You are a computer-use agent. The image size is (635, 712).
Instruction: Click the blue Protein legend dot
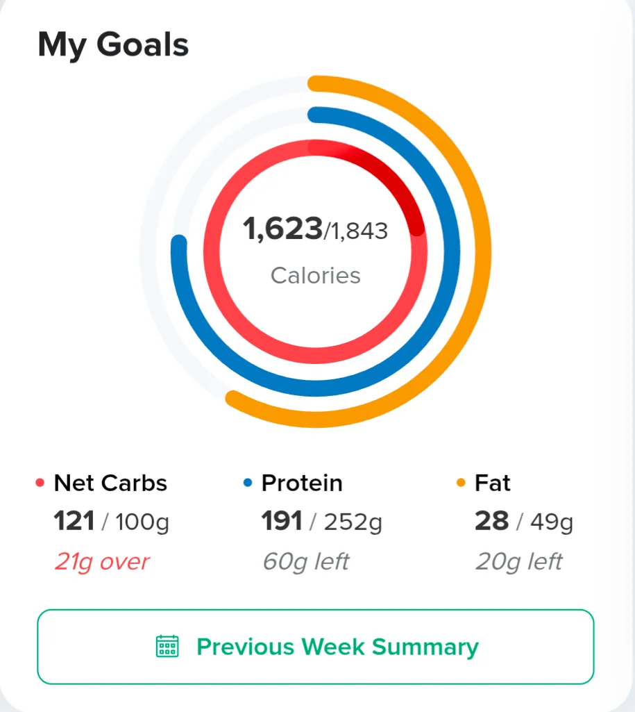point(248,483)
